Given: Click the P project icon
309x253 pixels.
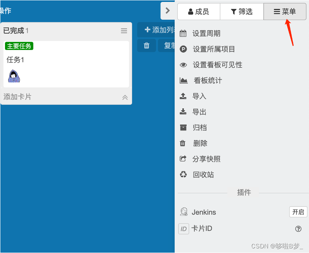Looking at the screenshot, I should click(x=183, y=49).
